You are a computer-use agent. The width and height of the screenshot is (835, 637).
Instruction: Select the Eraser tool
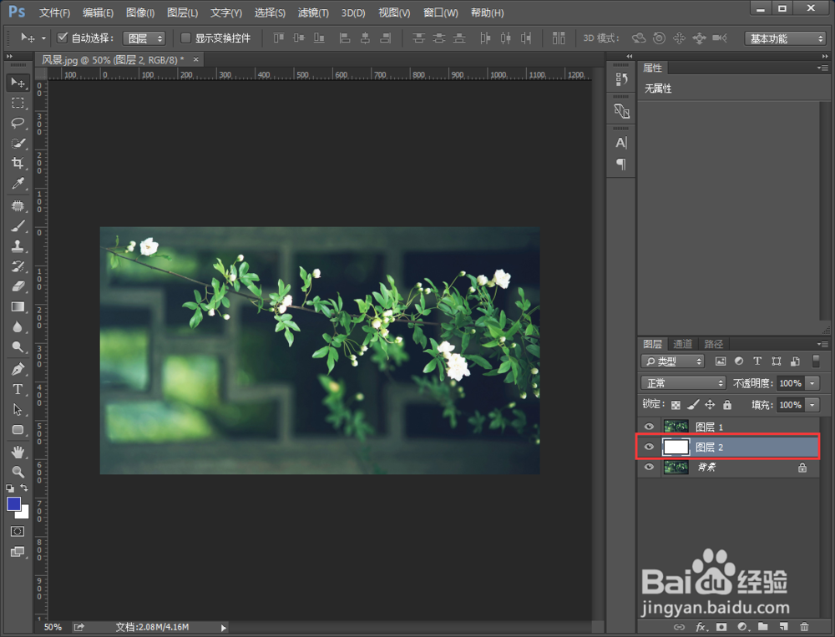click(18, 286)
